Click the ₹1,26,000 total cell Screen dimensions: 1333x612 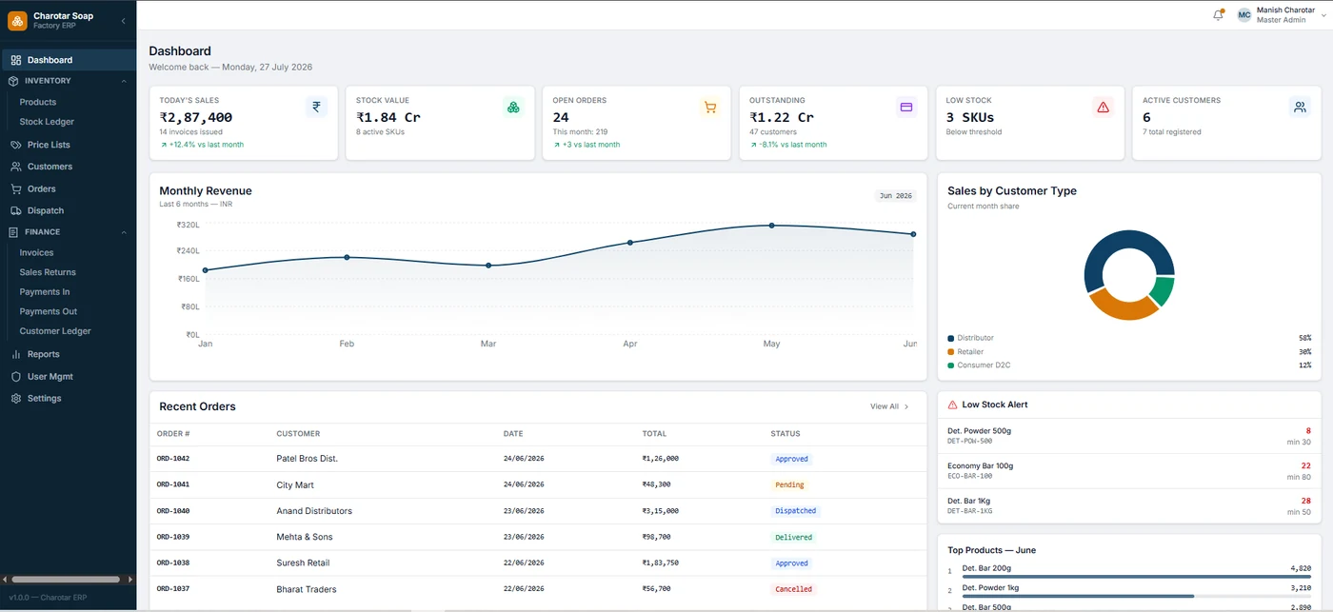point(661,459)
